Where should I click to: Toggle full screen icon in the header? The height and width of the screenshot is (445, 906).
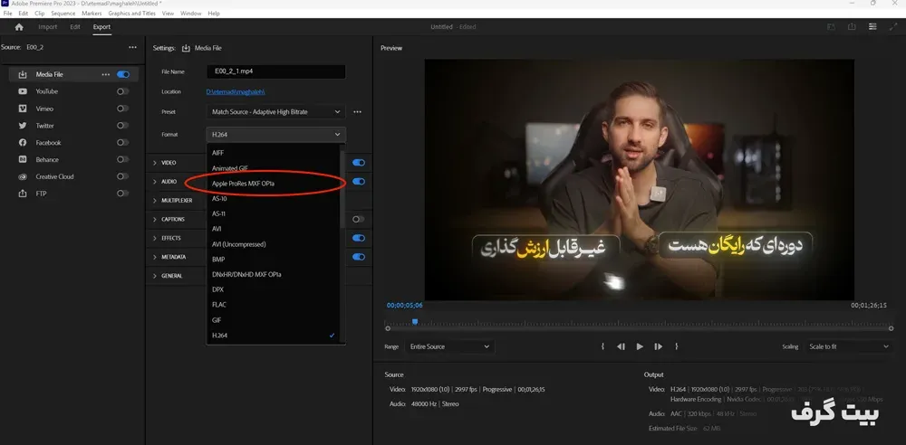point(894,26)
